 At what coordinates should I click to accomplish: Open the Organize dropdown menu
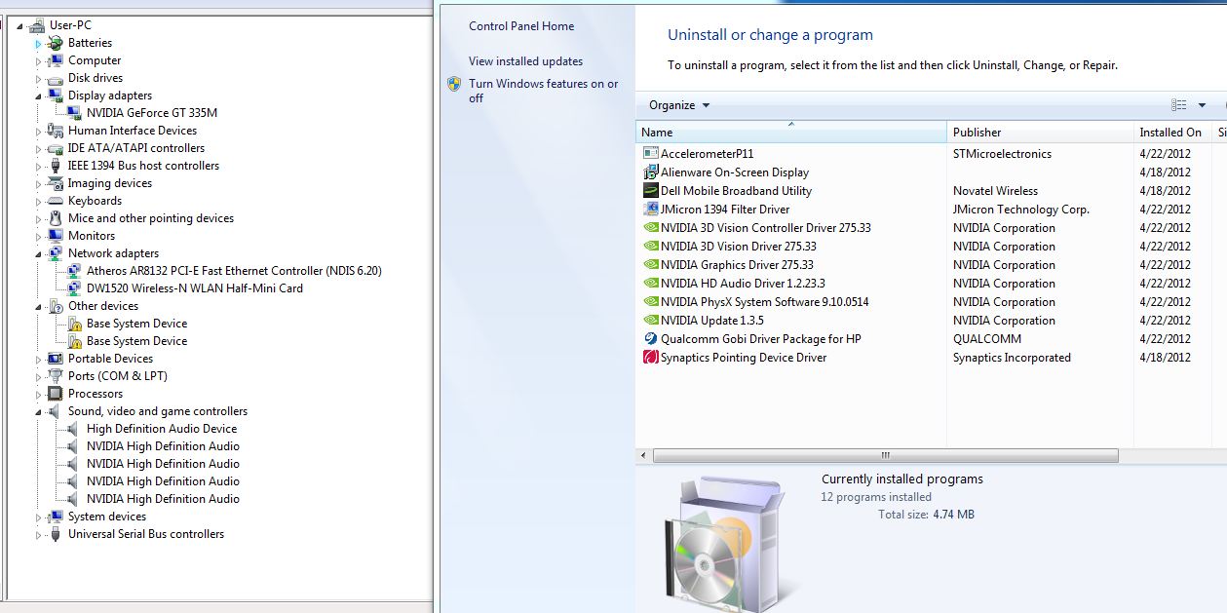[x=679, y=105]
